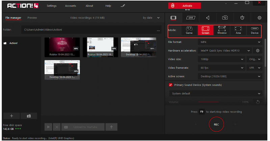Image resolution: width=270 pixels, height=141 pixels.
Task: Open the audio recording speaker icon tab
Action: [x=208, y=17]
